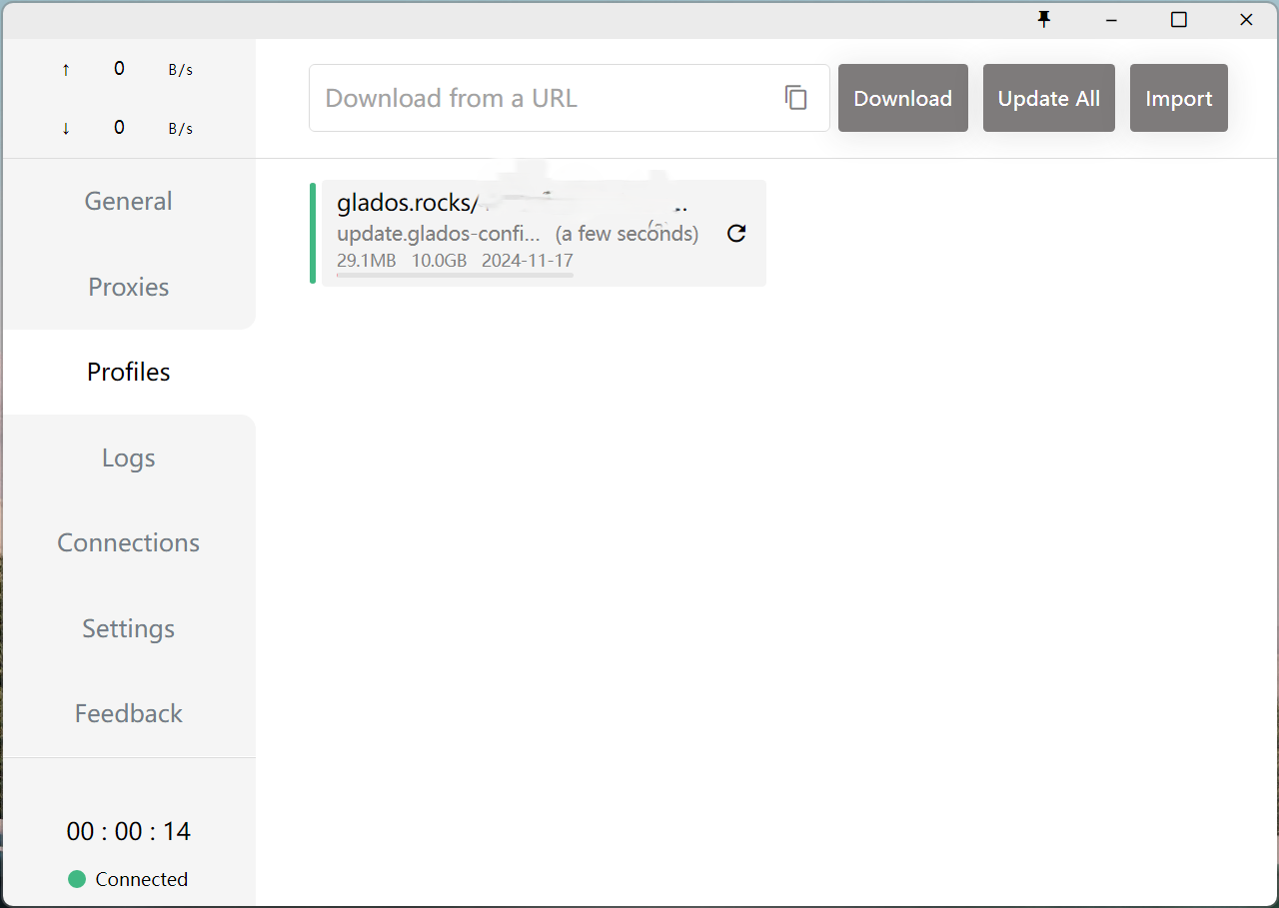Maximize the window
This screenshot has width=1279, height=908.
tap(1179, 19)
